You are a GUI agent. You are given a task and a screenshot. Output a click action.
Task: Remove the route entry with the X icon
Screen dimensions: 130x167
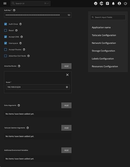(x=67, y=75)
